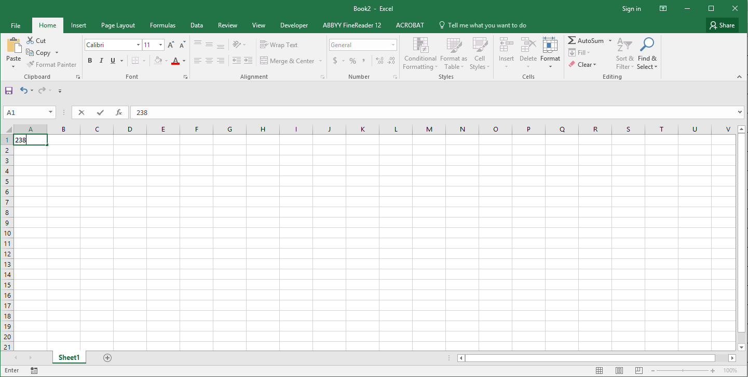Screen dimensions: 748x377
Task: Click the Increase Decimal icon
Action: tap(378, 61)
